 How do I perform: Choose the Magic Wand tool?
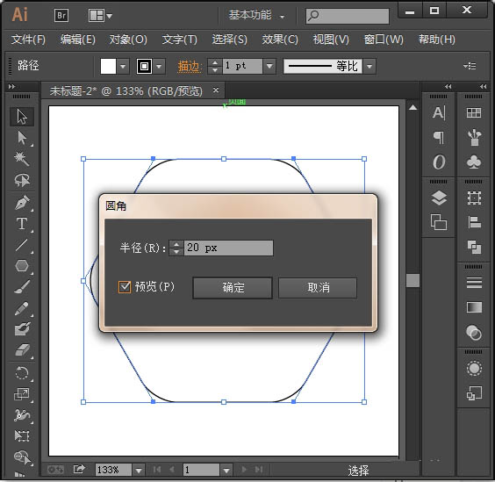pos(22,159)
